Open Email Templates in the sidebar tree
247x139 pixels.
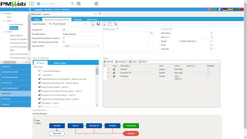click(16, 24)
